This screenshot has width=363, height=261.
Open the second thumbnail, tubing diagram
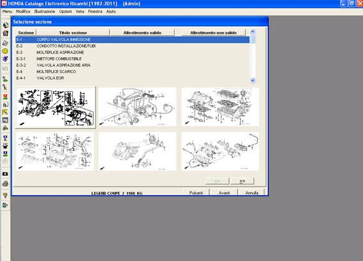tap(137, 107)
